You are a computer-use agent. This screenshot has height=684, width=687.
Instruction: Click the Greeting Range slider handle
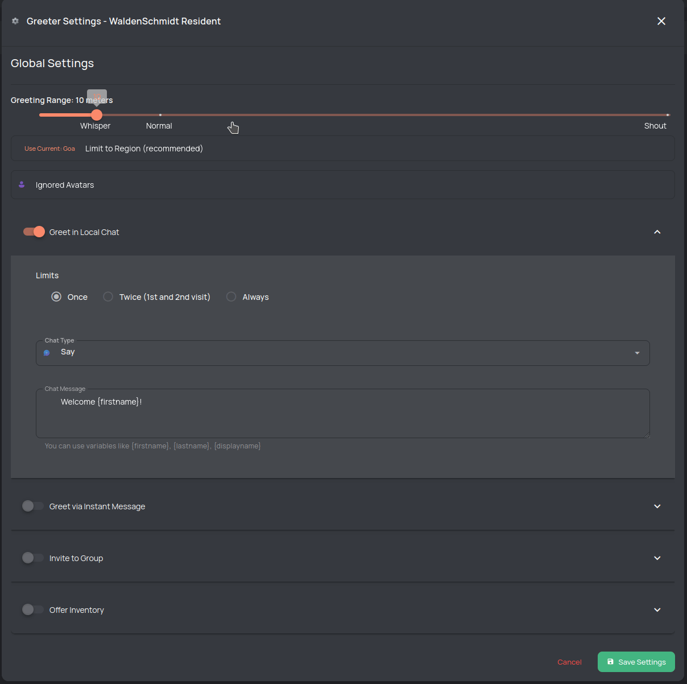click(x=97, y=115)
